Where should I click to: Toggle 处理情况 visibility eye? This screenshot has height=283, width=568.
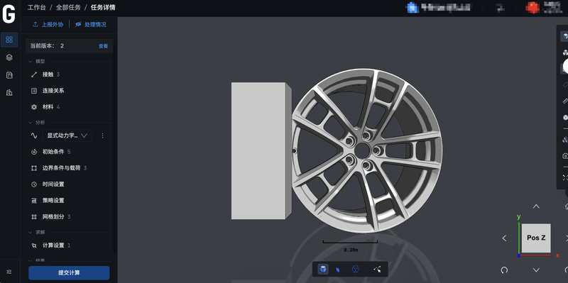(78, 24)
